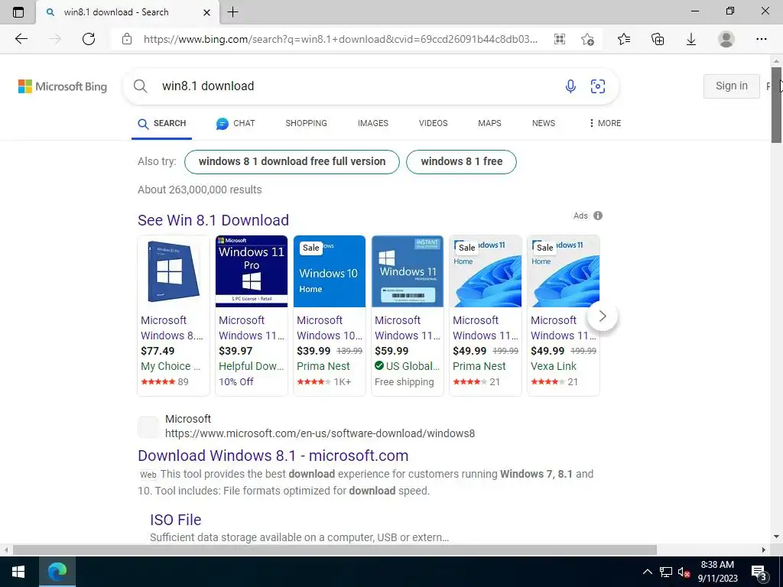Click the 'My Choice' seller text

click(x=171, y=366)
